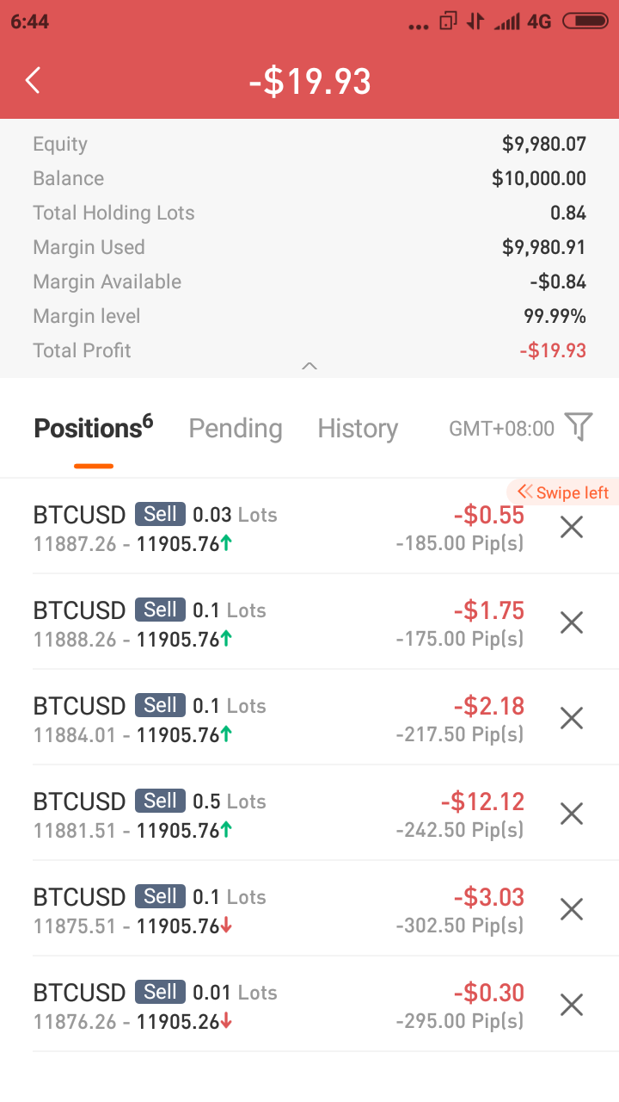
Task: Tap the Sell badge of the 11875.51 position
Action: click(x=160, y=896)
